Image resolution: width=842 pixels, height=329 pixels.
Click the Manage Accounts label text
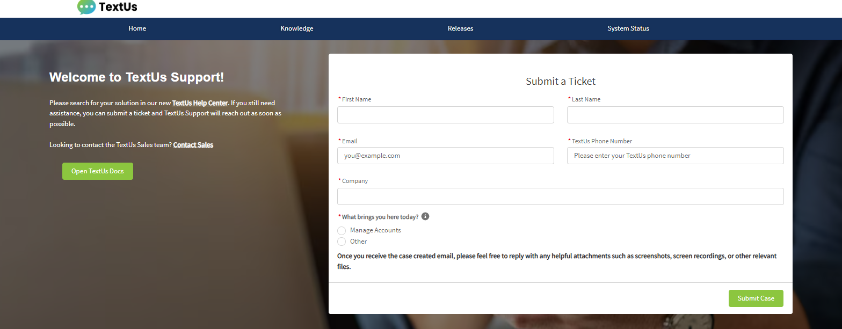click(375, 230)
